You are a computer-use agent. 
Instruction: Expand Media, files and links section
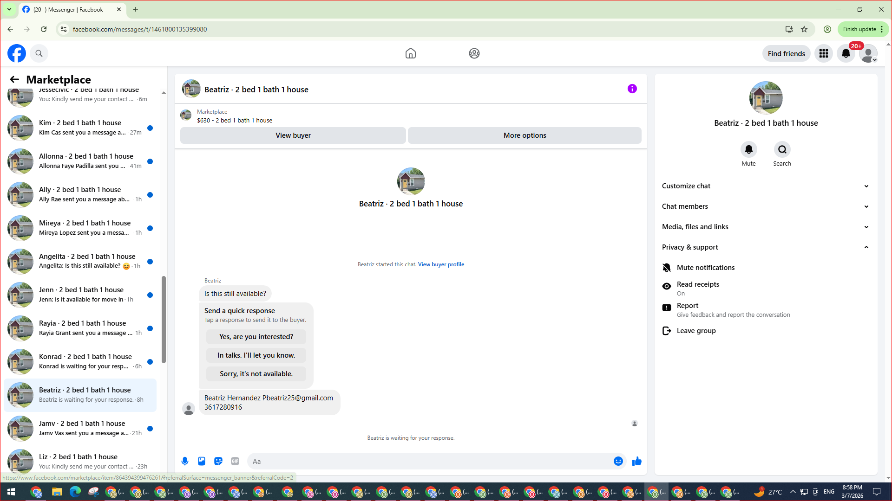click(x=766, y=227)
